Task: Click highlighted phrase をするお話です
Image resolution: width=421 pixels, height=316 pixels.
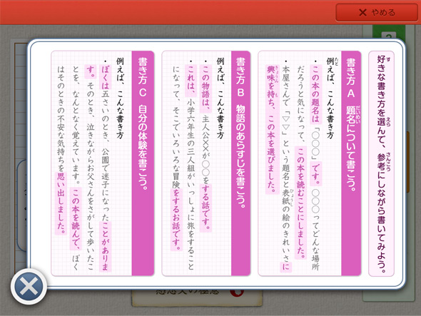Action: [x=176, y=220]
